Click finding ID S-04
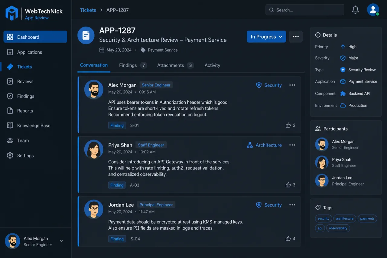 pos(135,239)
